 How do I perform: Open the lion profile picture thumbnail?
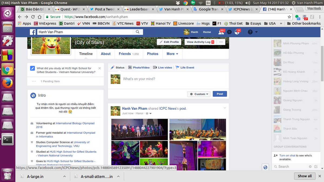51,46
